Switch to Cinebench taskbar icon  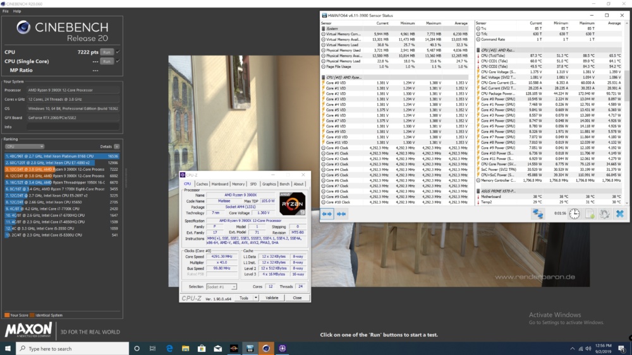266,349
